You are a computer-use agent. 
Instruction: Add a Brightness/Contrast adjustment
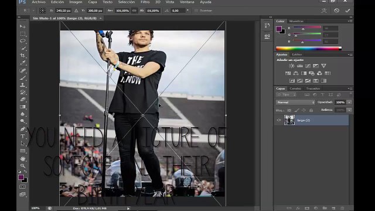click(292, 66)
